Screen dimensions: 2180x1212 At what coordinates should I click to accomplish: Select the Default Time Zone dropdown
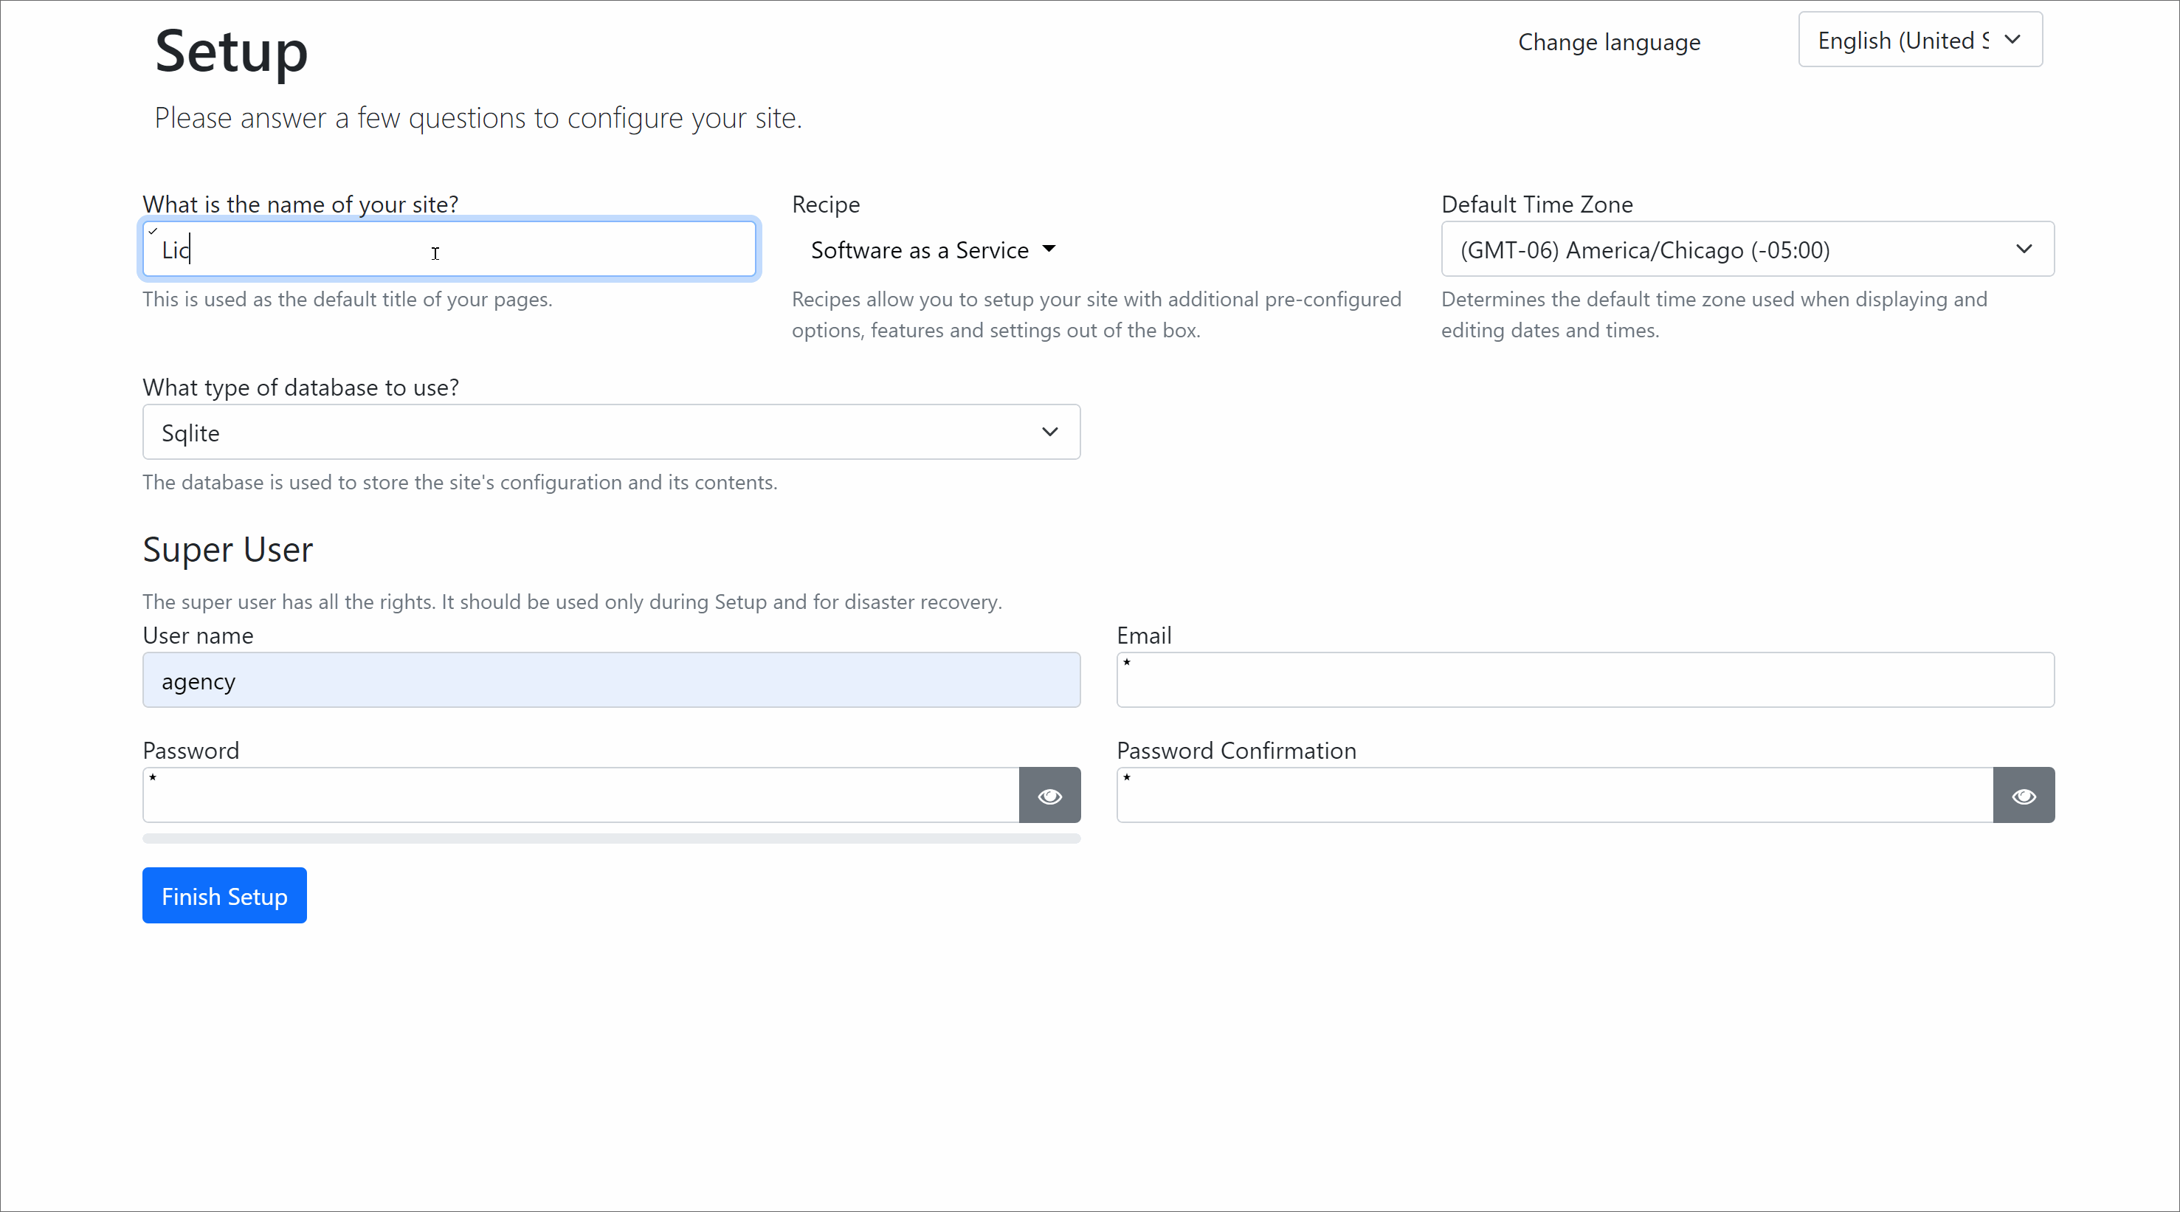coord(1745,249)
